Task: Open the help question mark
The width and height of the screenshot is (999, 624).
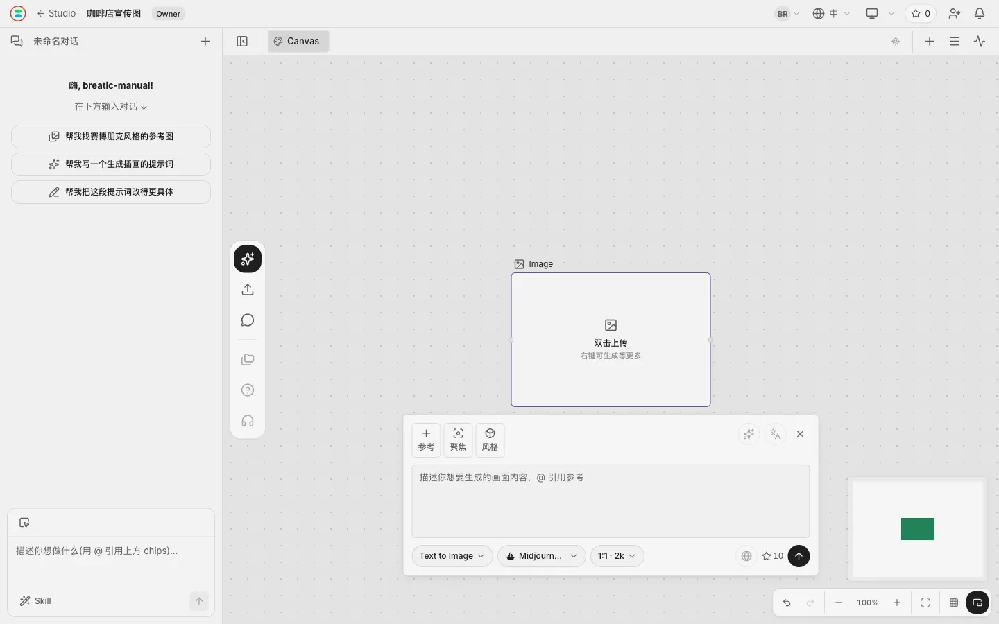Action: coord(248,390)
